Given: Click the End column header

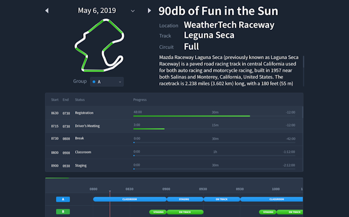Looking at the screenshot, I should [66, 100].
